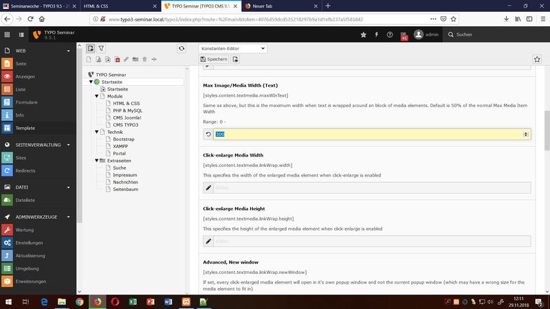Open the Template module in sidebar
The image size is (550, 309).
pyautogui.click(x=25, y=128)
